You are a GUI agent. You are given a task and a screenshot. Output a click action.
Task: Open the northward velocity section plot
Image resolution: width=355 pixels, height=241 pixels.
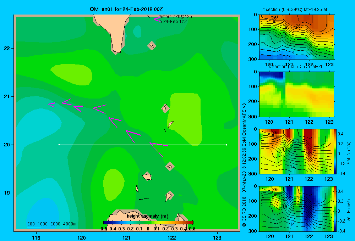click(x=296, y=151)
